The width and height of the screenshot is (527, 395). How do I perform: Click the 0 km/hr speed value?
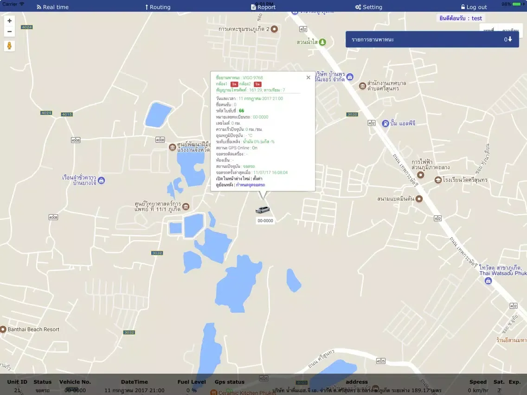478,390
